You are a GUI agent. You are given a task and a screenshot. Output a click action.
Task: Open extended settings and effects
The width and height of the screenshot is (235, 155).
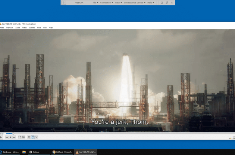(x=23, y=137)
